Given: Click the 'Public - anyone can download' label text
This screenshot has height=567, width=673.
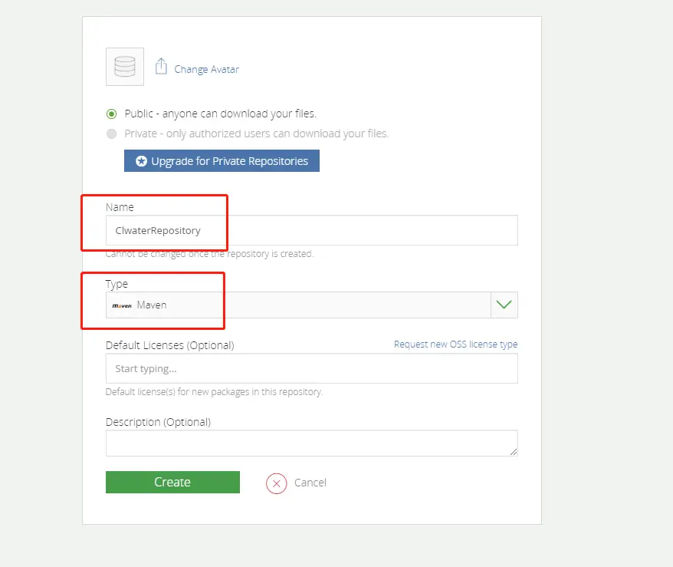Looking at the screenshot, I should [221, 114].
